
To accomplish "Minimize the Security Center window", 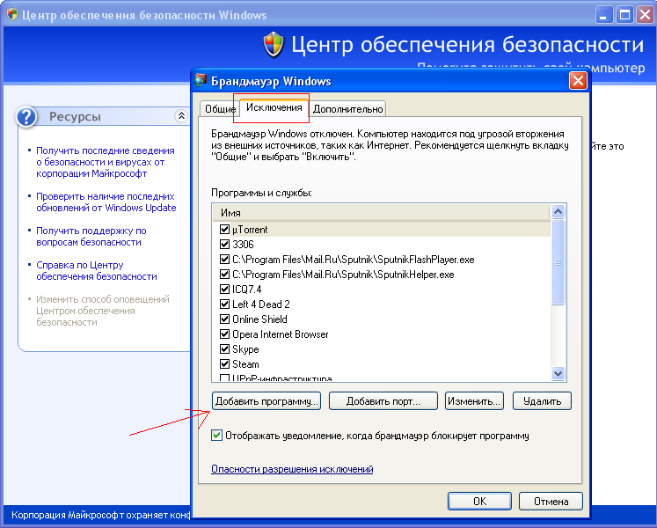I will pos(603,16).
